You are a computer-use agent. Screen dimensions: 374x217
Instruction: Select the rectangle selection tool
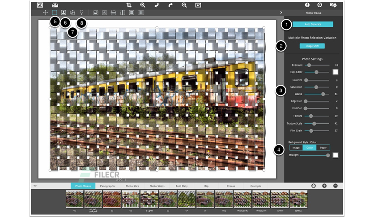pos(55,13)
